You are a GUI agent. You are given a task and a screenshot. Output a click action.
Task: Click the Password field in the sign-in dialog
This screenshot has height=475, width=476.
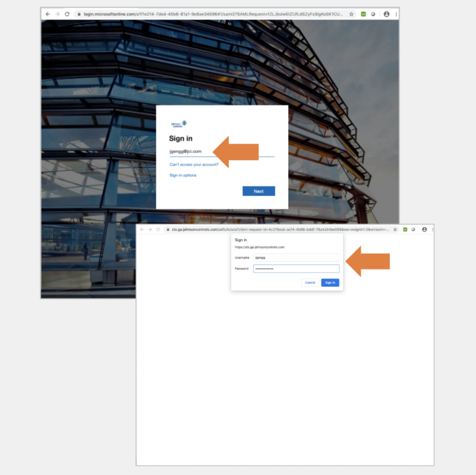(x=296, y=269)
